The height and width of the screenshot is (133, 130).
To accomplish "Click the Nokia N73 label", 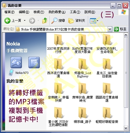I will [x=22, y=73].
